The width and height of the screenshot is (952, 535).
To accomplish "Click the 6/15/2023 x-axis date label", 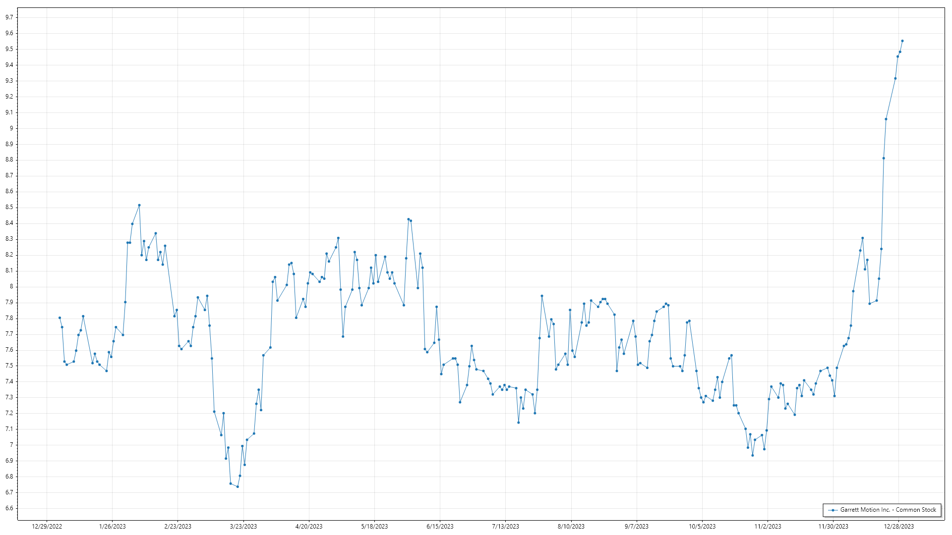I will pos(440,527).
